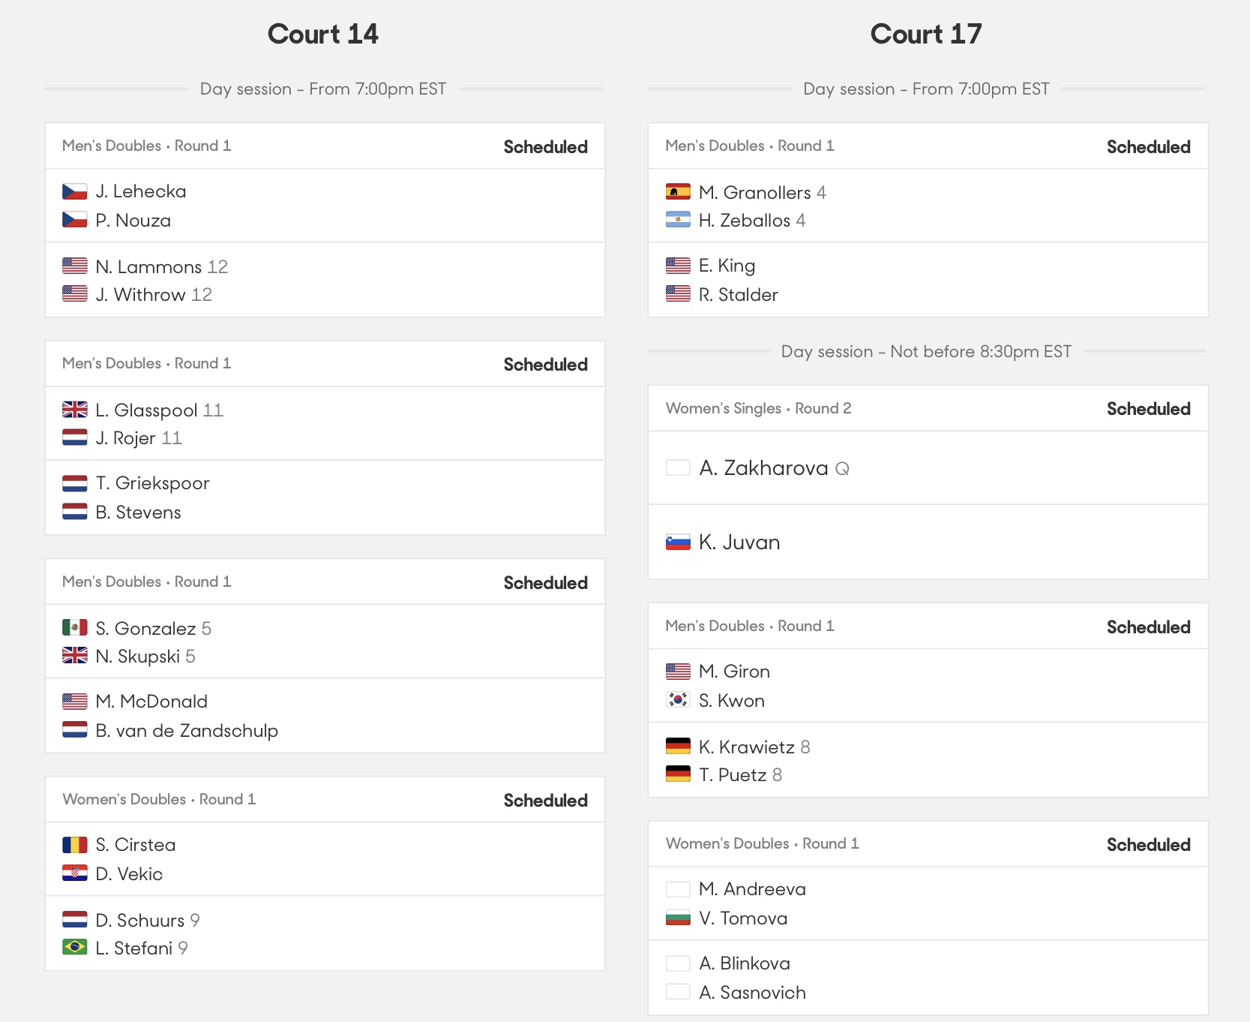Viewport: 1250px width, 1022px height.
Task: Click Scheduled status on the Andreeva/Tomova match
Action: [x=1148, y=845]
